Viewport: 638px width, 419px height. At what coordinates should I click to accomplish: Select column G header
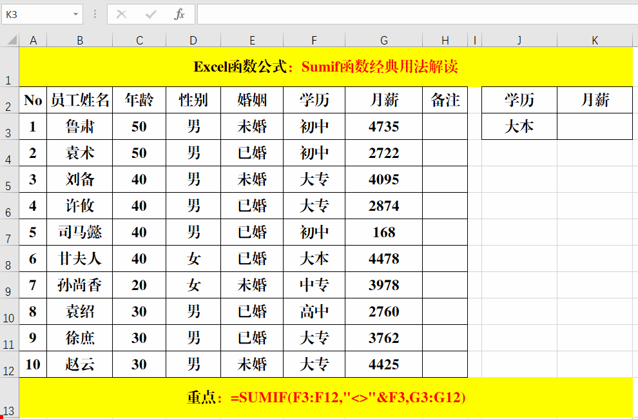383,41
